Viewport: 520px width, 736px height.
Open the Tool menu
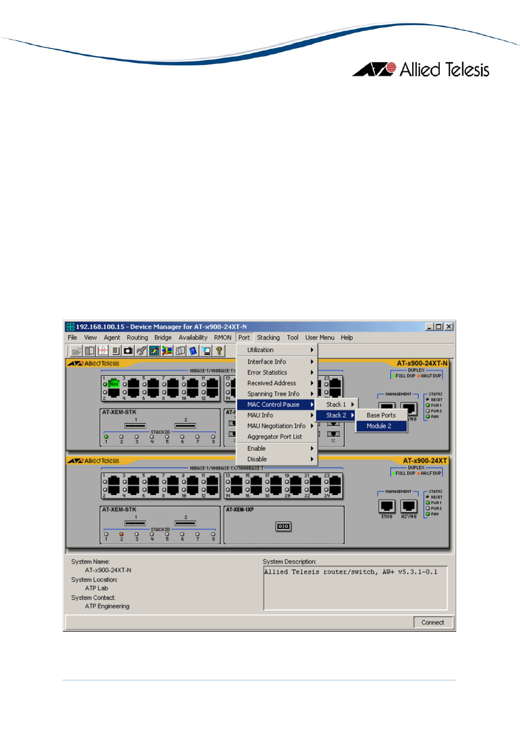(x=293, y=337)
